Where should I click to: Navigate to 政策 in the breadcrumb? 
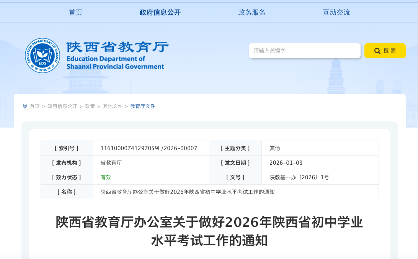coord(90,106)
